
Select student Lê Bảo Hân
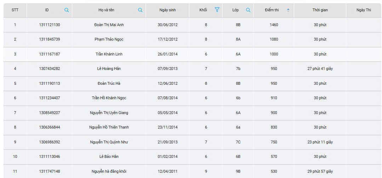109,157
